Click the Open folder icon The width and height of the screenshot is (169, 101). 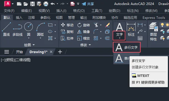tap(26, 4)
